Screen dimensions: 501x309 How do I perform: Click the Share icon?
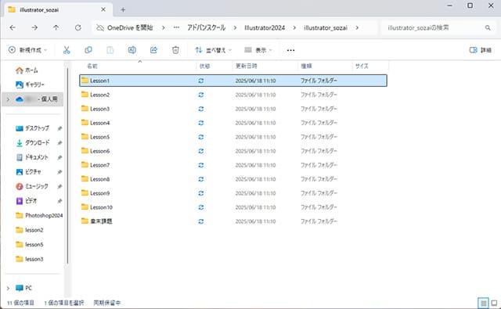pos(153,50)
